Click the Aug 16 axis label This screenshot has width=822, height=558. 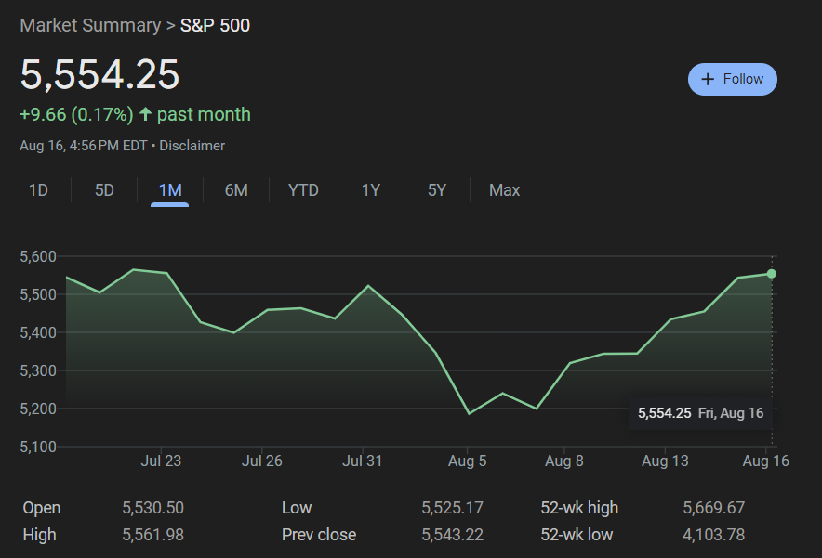765,461
